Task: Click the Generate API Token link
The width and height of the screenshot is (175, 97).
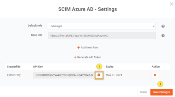Action: click(87, 57)
